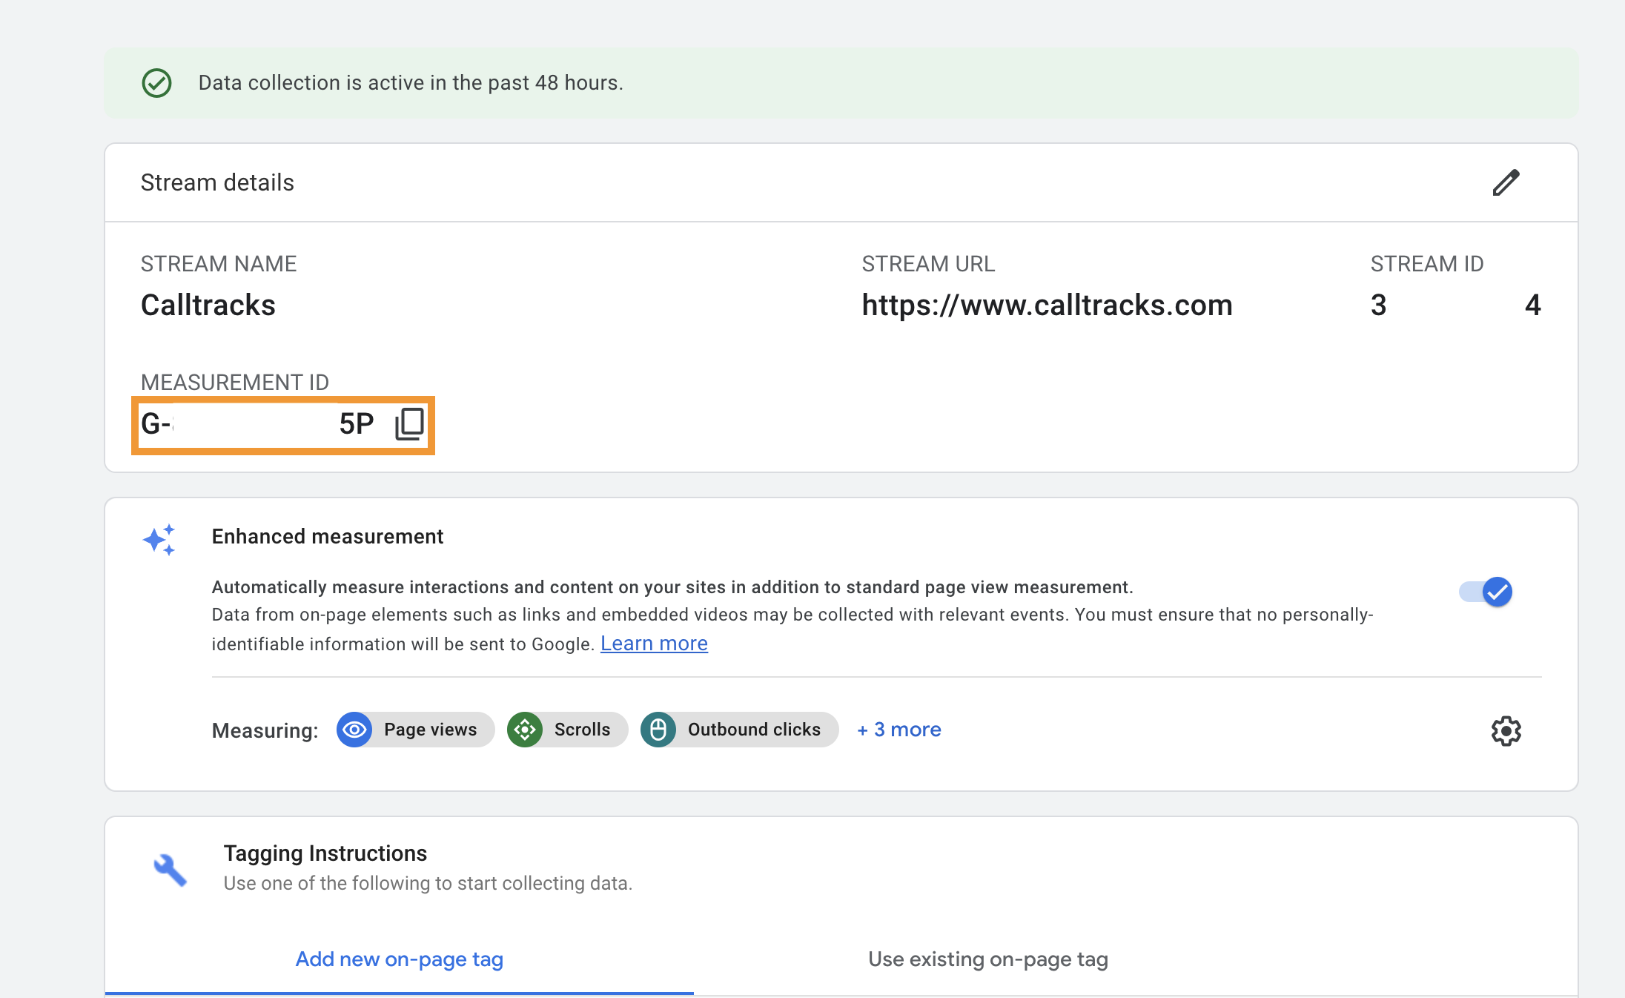The height and width of the screenshot is (998, 1625).
Task: Click the Measuring: label
Action: point(265,731)
